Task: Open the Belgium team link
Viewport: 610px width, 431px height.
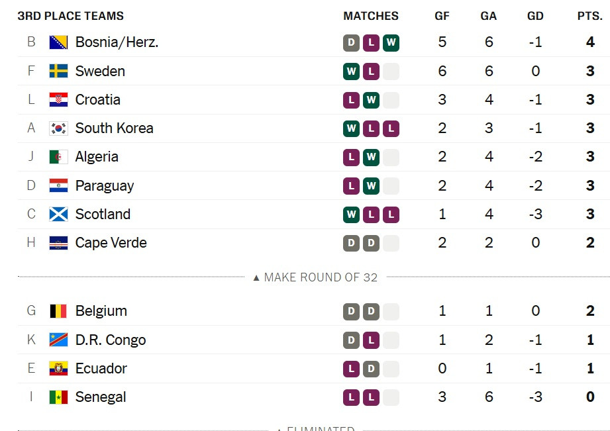Action: tap(101, 311)
